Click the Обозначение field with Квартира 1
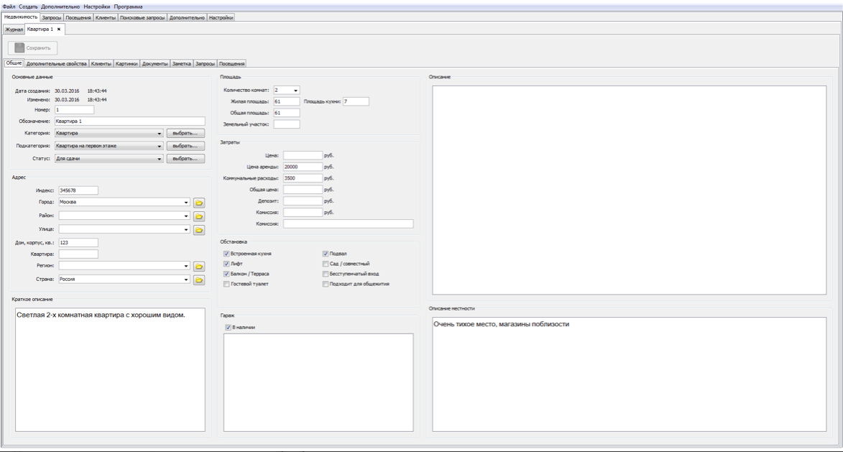This screenshot has width=843, height=452. pos(129,121)
